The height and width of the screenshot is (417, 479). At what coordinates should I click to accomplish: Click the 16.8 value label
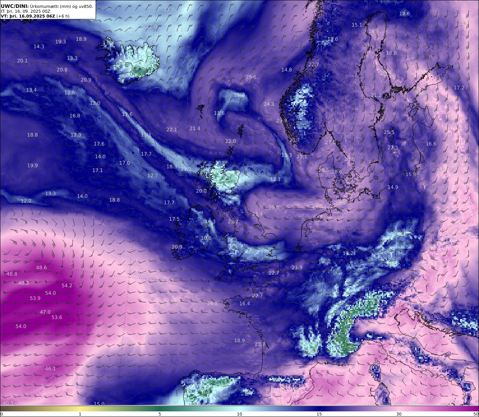click(75, 116)
